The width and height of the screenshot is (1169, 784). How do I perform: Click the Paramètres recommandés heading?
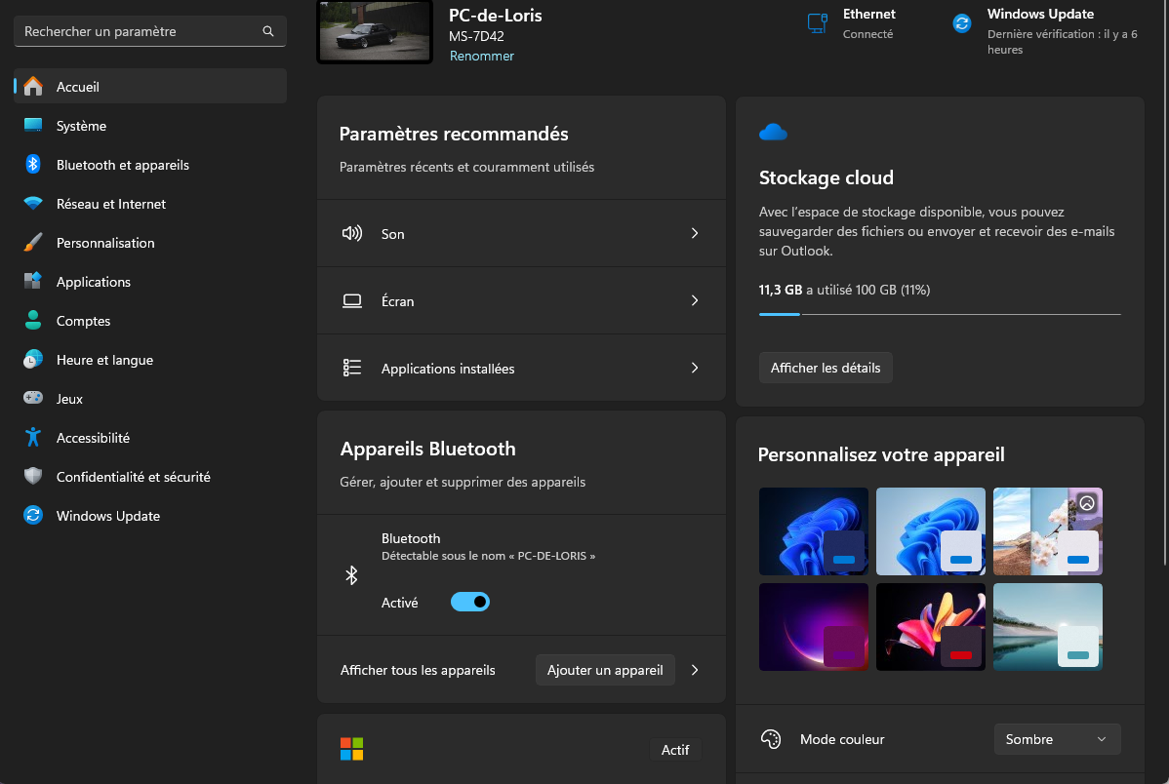point(454,134)
